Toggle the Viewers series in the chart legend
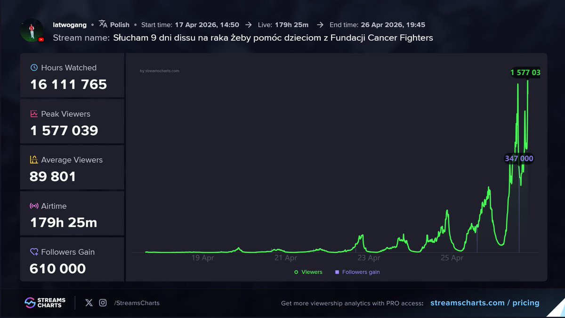565x318 pixels. click(308, 272)
